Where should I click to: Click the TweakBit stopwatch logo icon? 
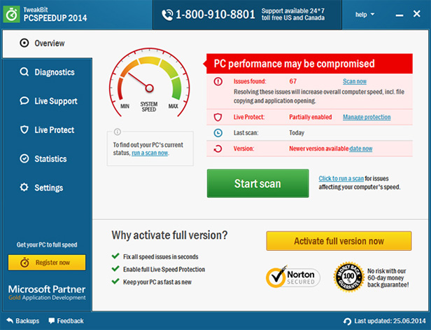[11, 14]
